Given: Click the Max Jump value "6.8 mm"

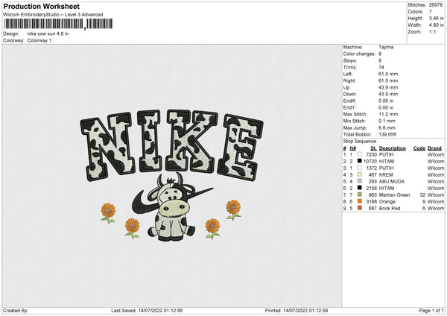Looking at the screenshot, I should click(387, 127).
